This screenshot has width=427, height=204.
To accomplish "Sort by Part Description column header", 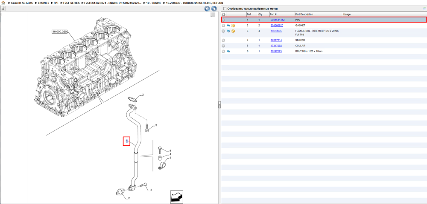I will pyautogui.click(x=319, y=14).
